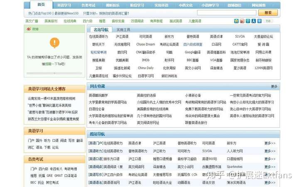299x187 pixels.
Task: Open the 中西文化 navigation tab
Action: [186, 5]
